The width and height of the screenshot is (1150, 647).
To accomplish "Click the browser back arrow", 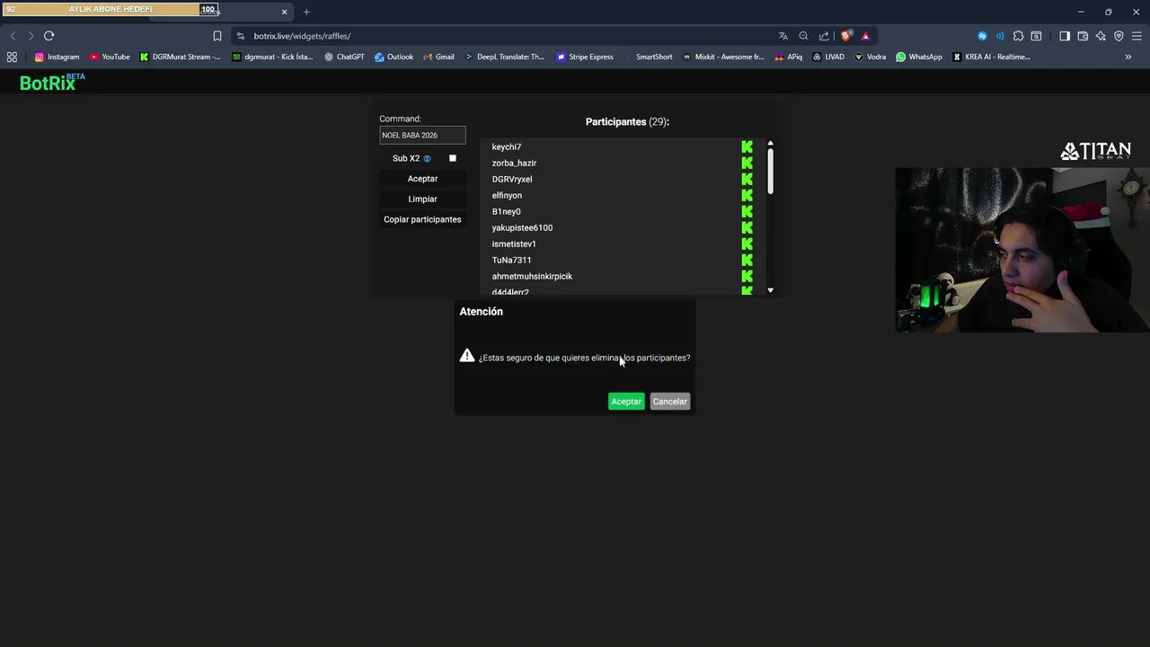I will point(13,36).
